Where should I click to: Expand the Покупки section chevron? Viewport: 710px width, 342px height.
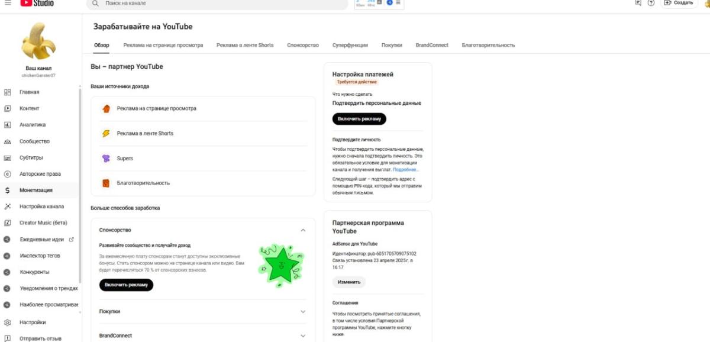pos(303,311)
